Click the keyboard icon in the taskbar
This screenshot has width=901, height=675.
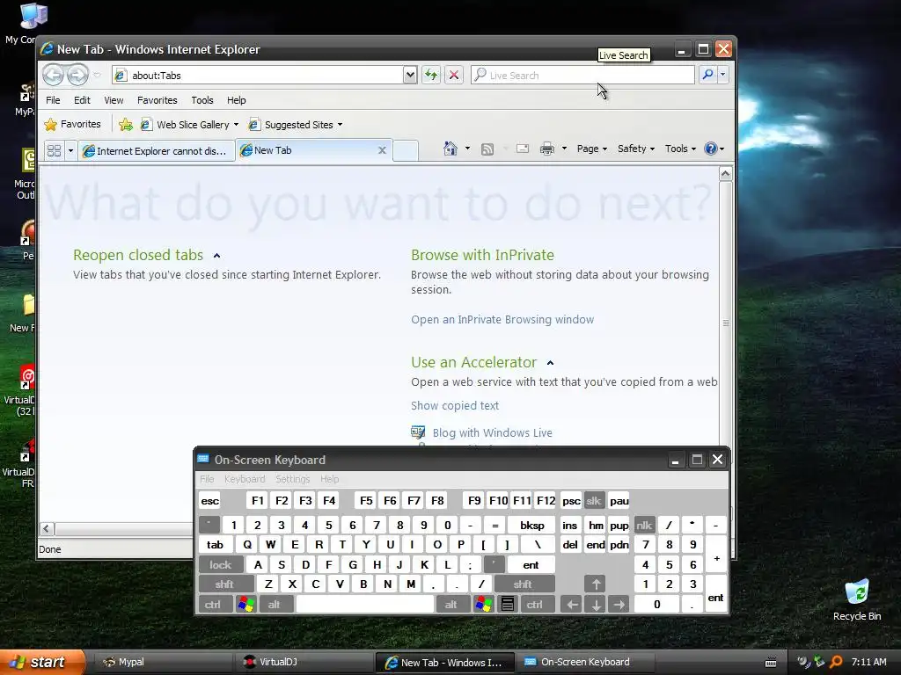[x=771, y=663]
